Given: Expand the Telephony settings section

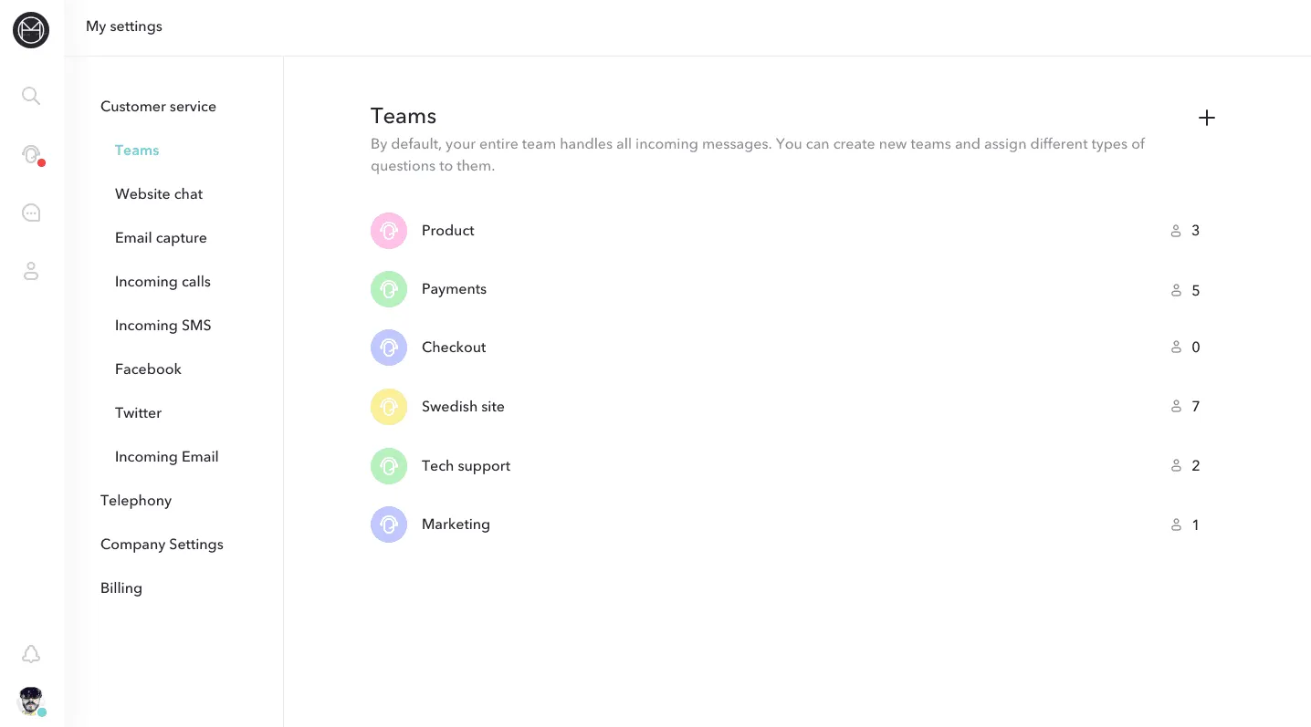Looking at the screenshot, I should tap(136, 501).
